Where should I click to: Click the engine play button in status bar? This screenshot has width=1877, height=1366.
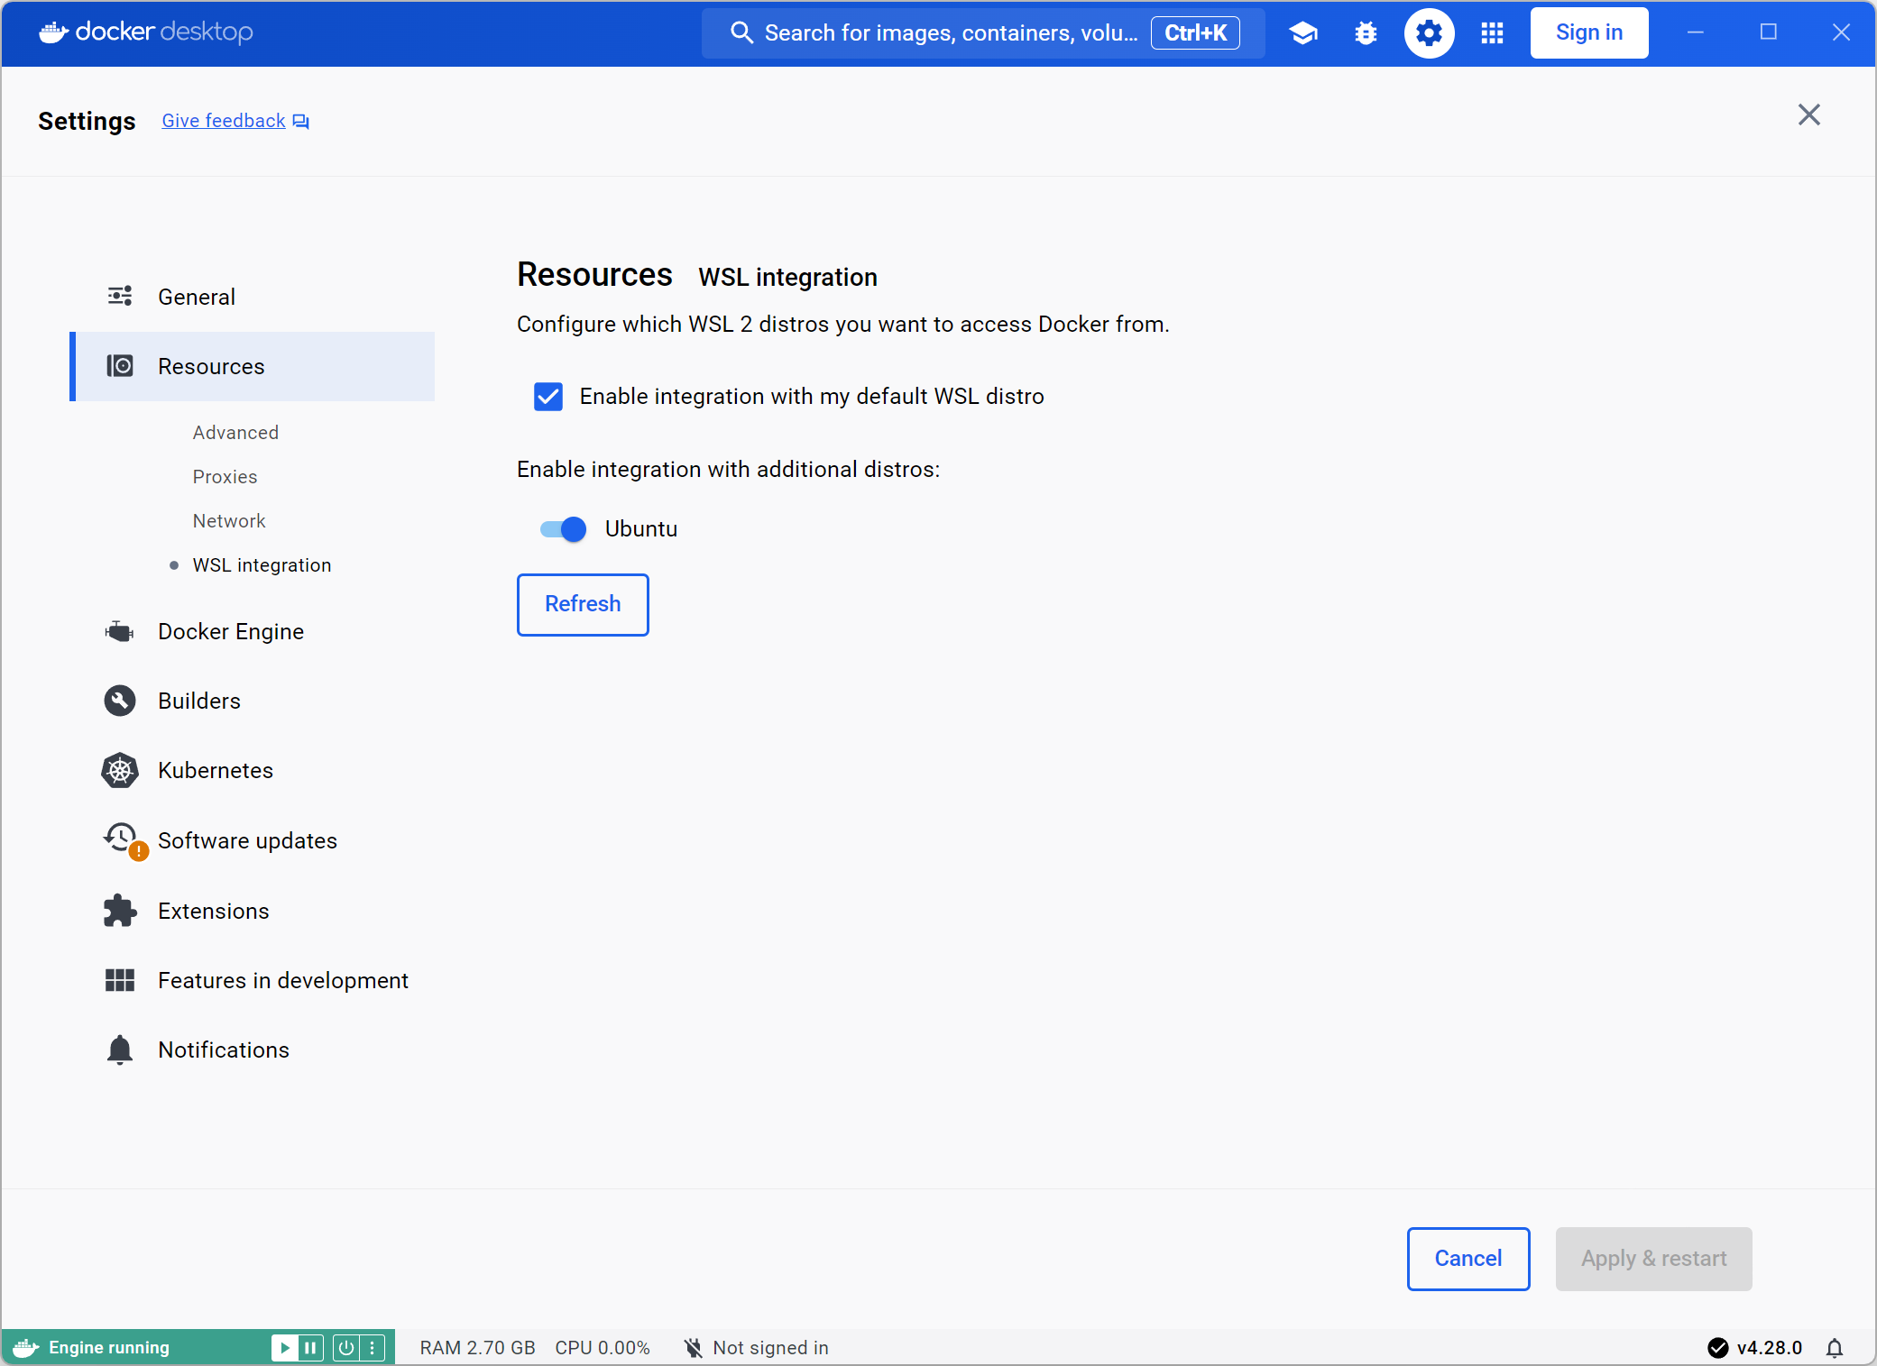tap(284, 1348)
